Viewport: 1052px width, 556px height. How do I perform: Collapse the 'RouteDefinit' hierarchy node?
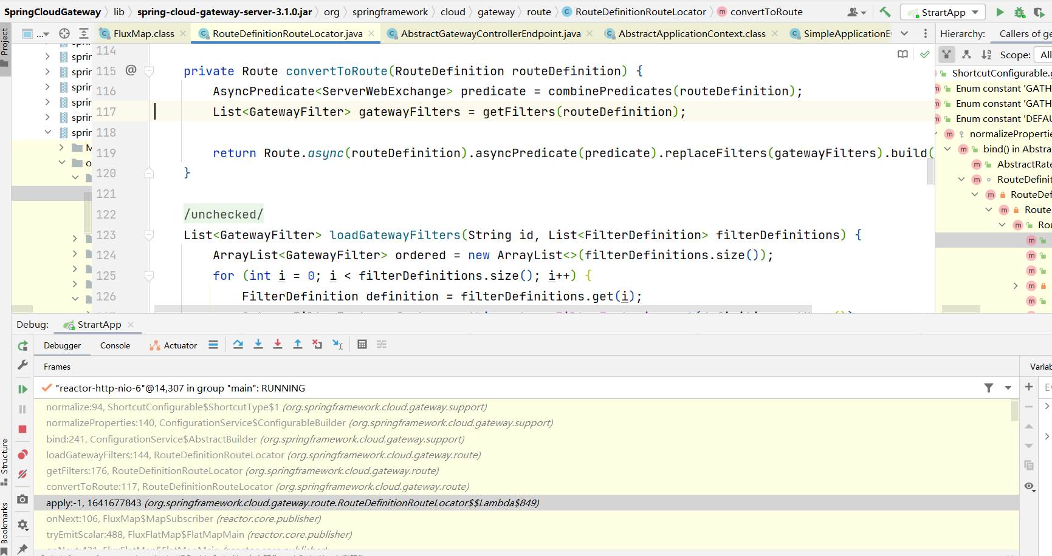pos(961,179)
